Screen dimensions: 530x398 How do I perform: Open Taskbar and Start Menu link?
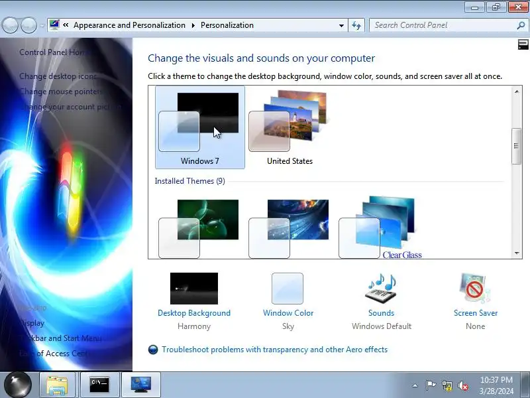point(60,338)
